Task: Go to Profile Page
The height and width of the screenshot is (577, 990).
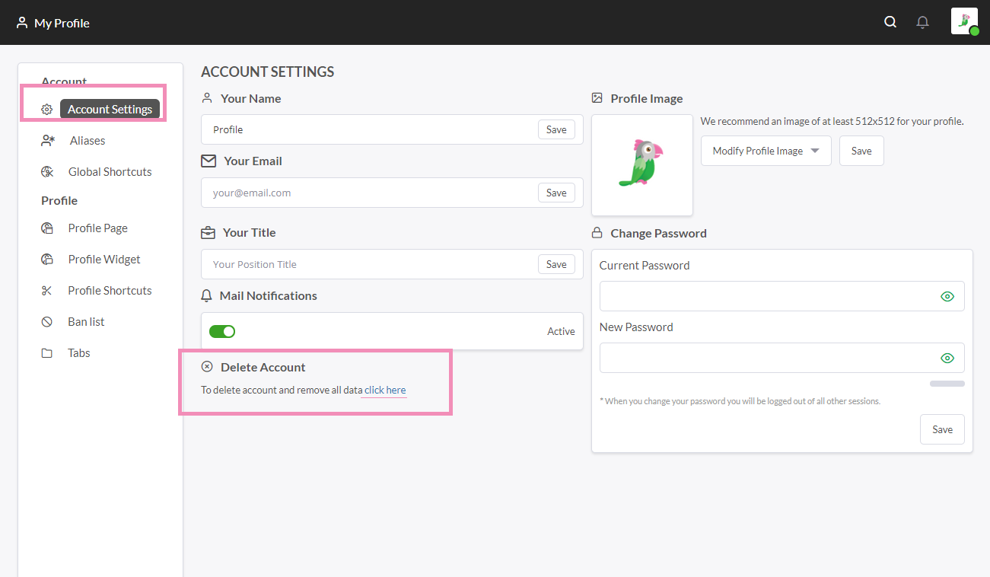Action: 97,228
